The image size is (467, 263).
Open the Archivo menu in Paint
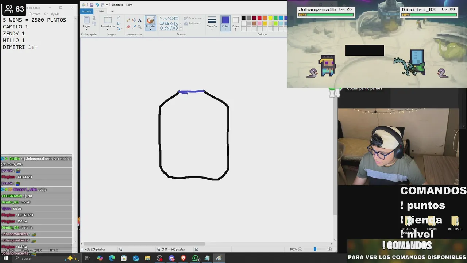pos(86,11)
